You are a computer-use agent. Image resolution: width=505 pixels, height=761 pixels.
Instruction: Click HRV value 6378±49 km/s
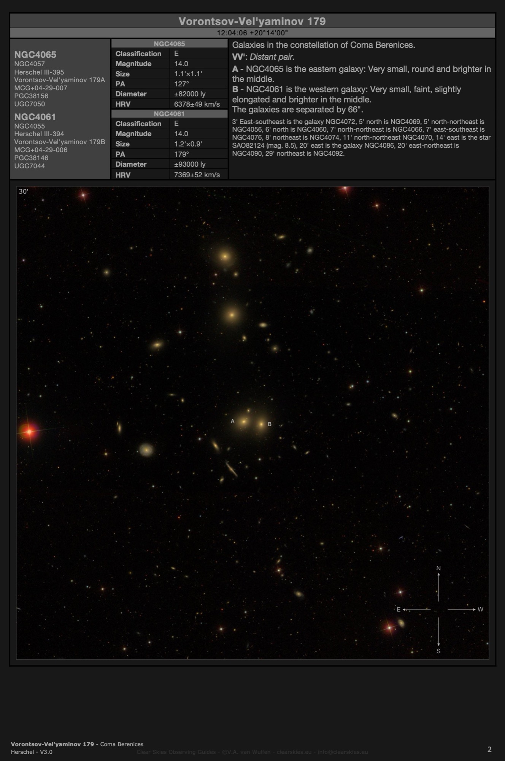pos(197,104)
